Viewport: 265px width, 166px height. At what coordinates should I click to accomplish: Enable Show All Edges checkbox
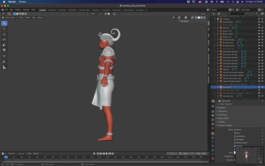(235, 139)
